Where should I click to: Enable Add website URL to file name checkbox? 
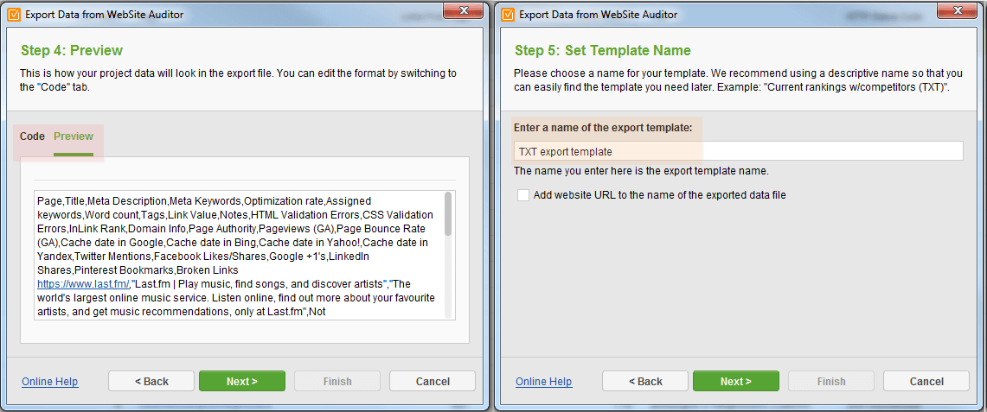(x=523, y=195)
